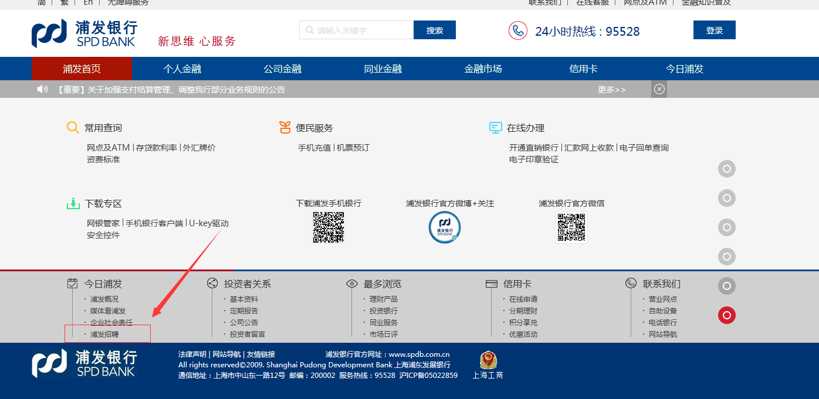The image size is (819, 399).
Task: Click the 开通直销银行 link
Action: [x=534, y=148]
